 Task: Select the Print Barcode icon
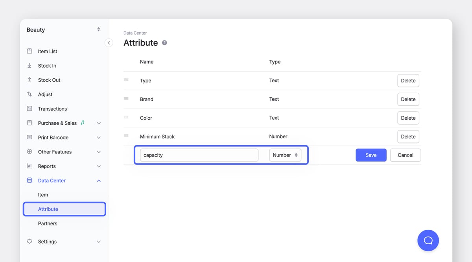29,137
